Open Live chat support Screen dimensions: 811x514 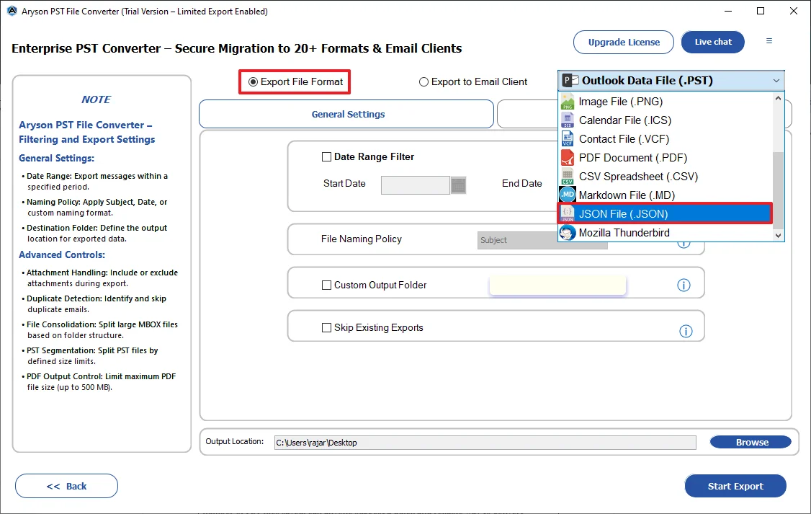point(713,42)
